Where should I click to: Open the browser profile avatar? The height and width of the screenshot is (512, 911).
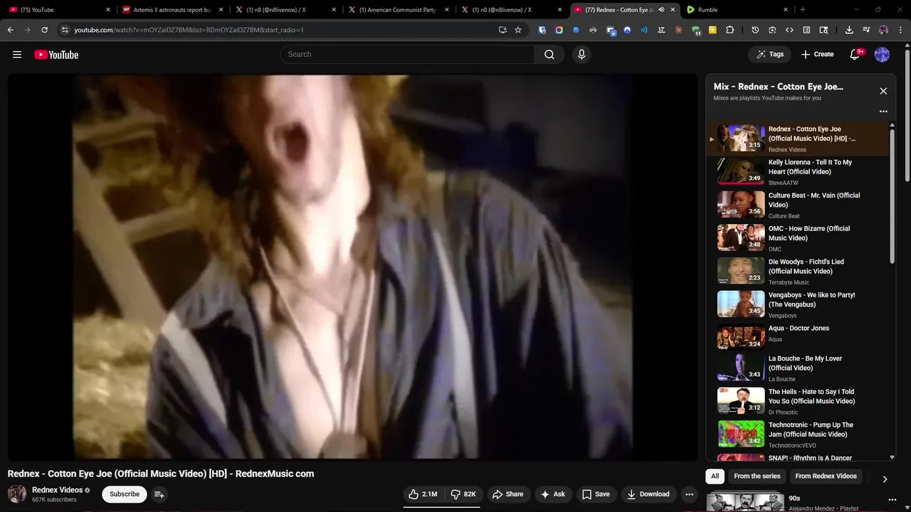pyautogui.click(x=883, y=30)
